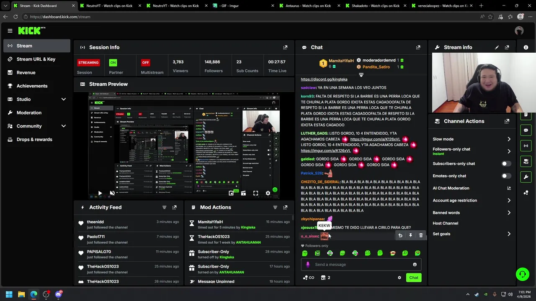Open the discord.gg/kingteka link
The image size is (536, 301).
coord(324,79)
